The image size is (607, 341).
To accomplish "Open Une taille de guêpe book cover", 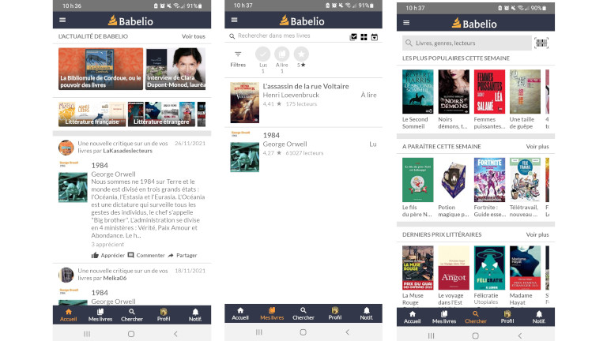I will (x=525, y=92).
